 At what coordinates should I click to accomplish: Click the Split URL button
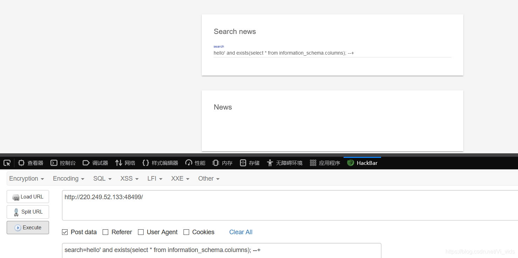[28, 212]
